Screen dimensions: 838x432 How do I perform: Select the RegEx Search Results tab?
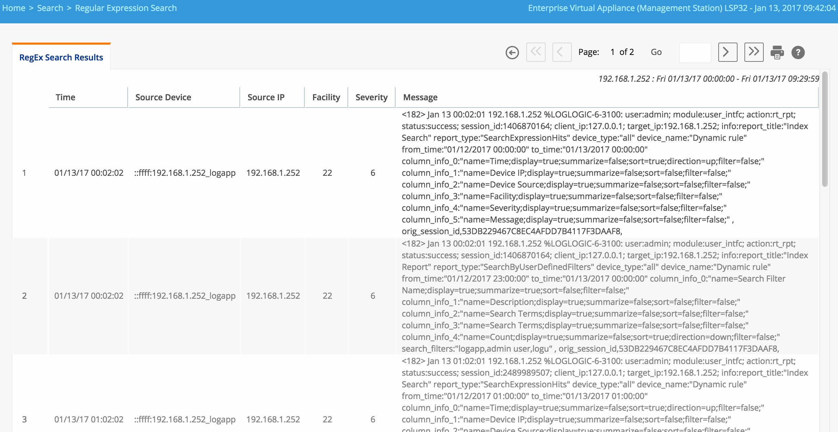tap(61, 57)
